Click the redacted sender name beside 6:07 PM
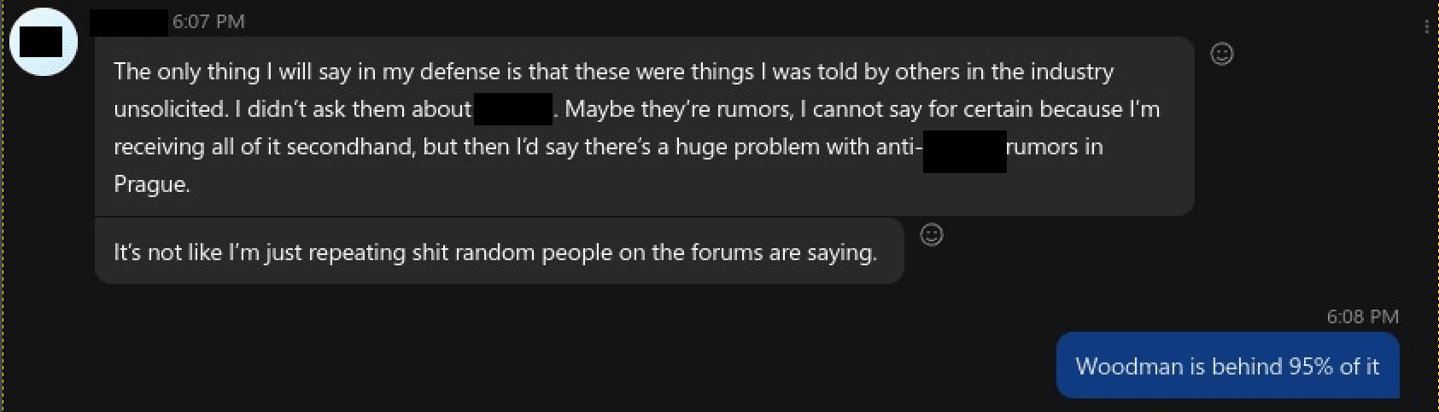The height and width of the screenshot is (412, 1439). coord(128,22)
